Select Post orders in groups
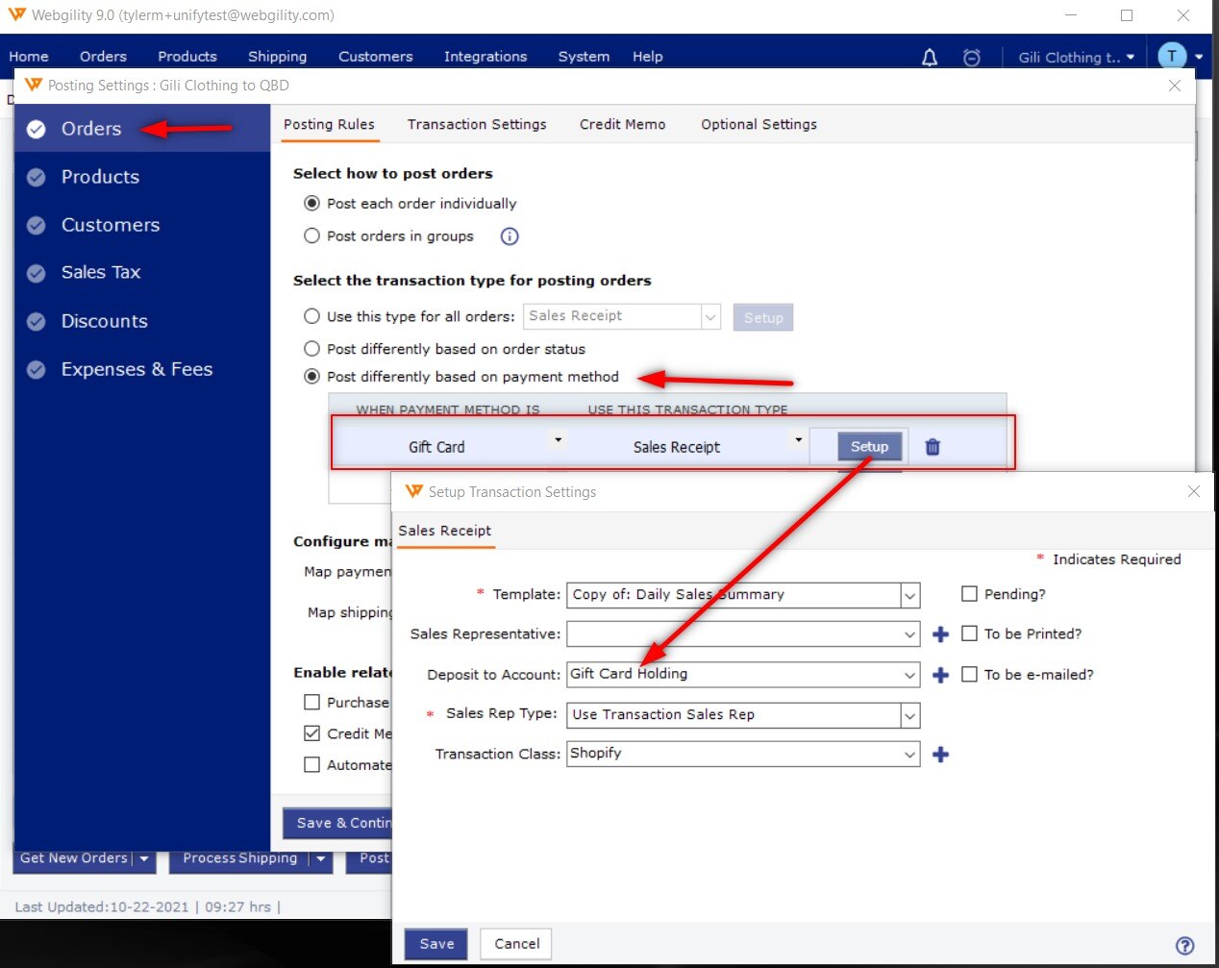 click(311, 236)
